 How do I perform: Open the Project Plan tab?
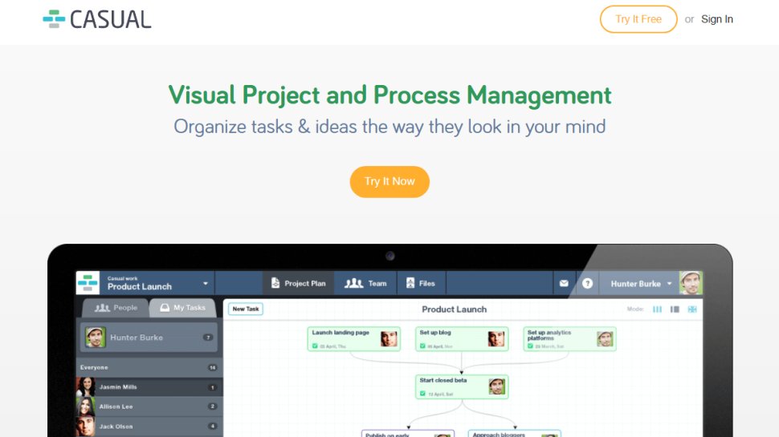coord(298,283)
